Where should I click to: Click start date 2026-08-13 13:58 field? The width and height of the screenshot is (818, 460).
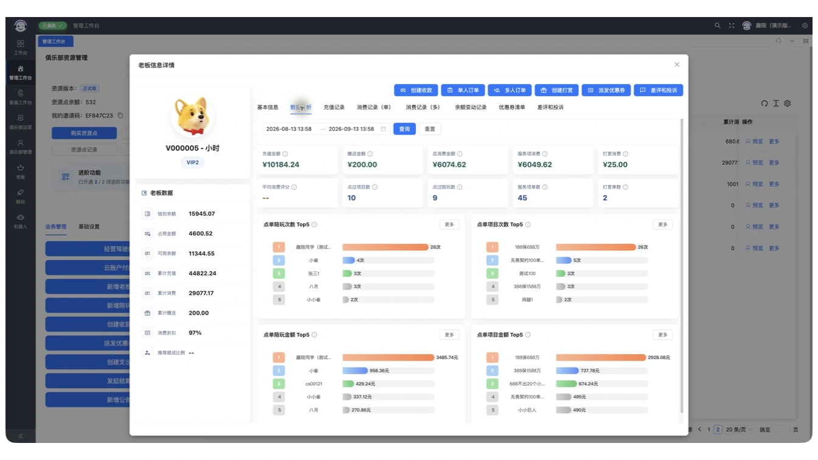[289, 129]
